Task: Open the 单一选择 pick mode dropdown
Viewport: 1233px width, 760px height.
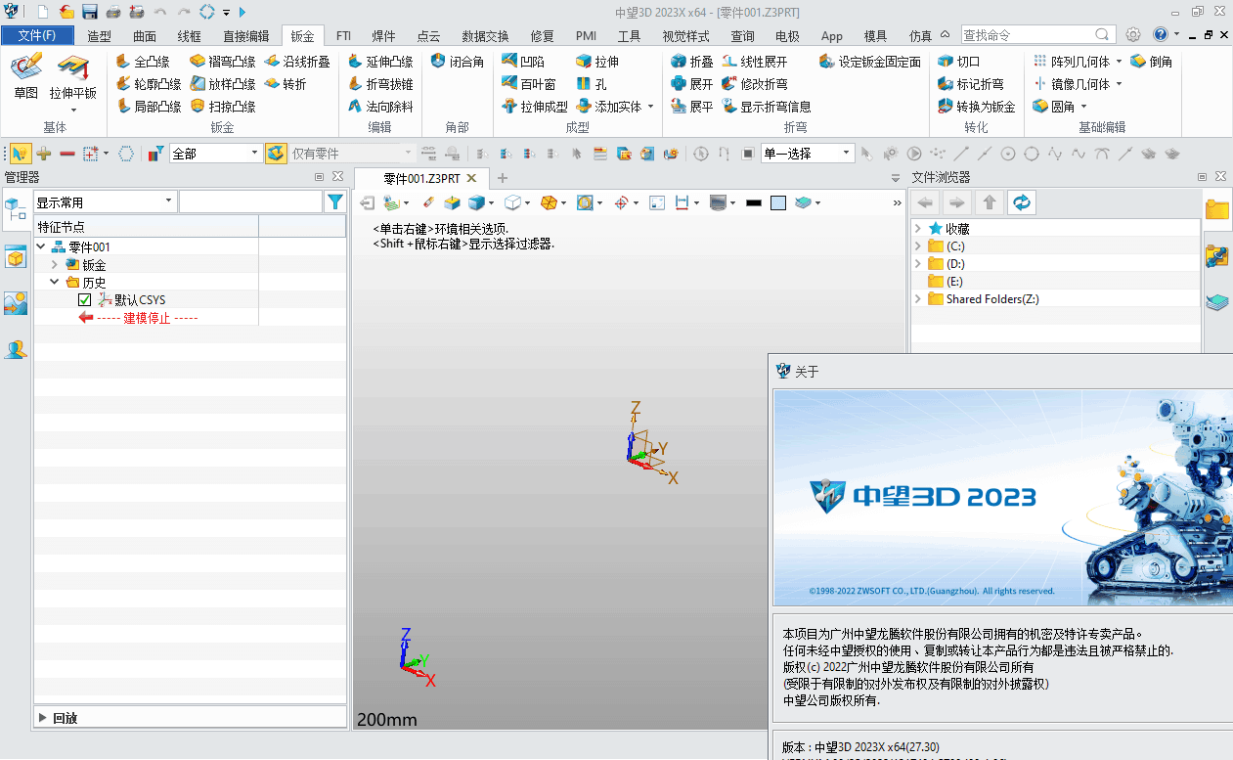Action: tap(847, 154)
